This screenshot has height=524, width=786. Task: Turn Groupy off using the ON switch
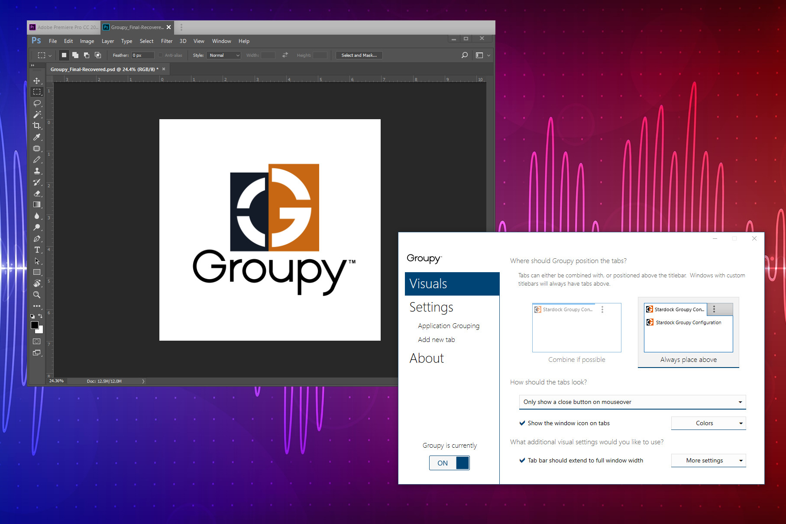tap(449, 462)
